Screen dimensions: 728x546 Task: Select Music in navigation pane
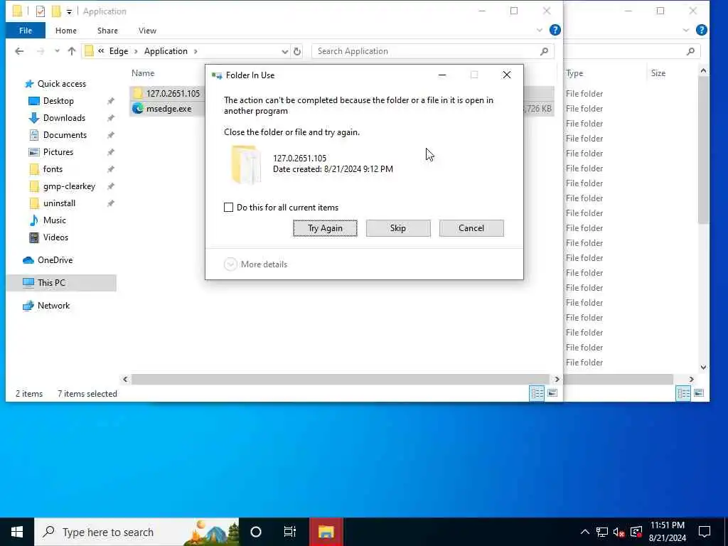click(x=54, y=220)
